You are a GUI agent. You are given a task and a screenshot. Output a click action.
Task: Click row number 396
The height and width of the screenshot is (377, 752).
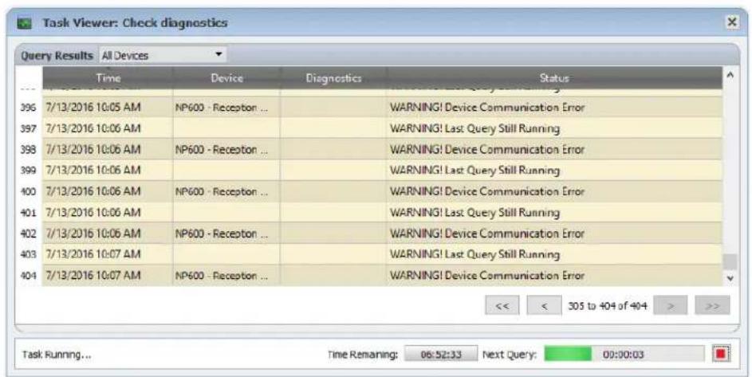pos(28,108)
